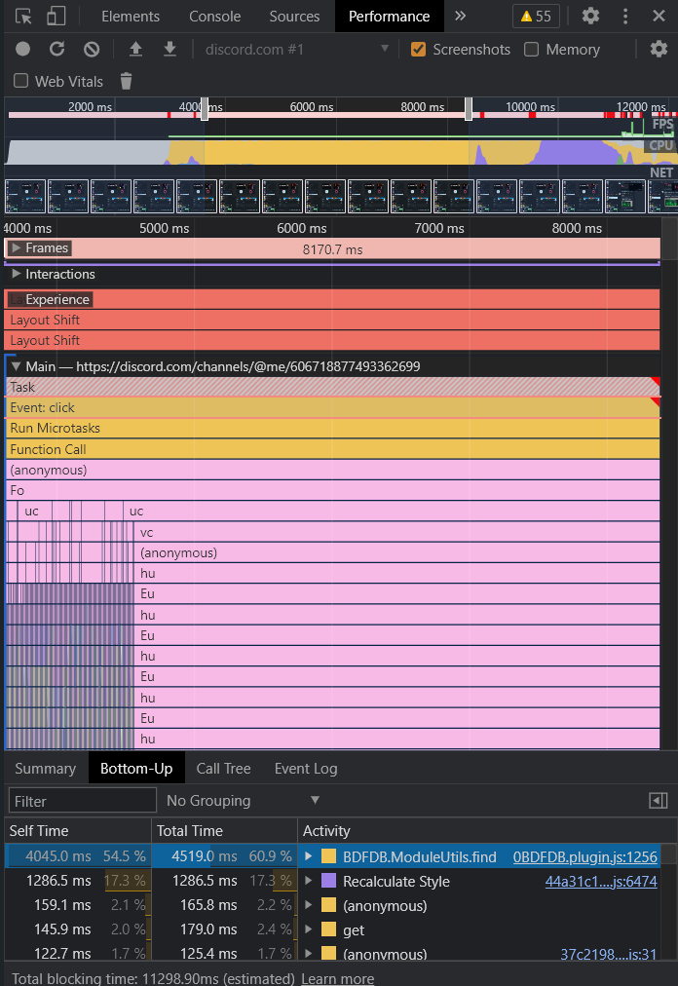Screen dimensions: 678x986
Task: Click the save profile download icon
Action: click(169, 49)
